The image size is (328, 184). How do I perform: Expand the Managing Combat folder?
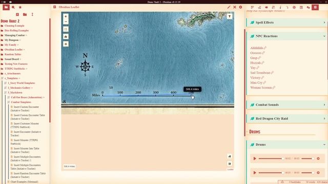point(15,35)
